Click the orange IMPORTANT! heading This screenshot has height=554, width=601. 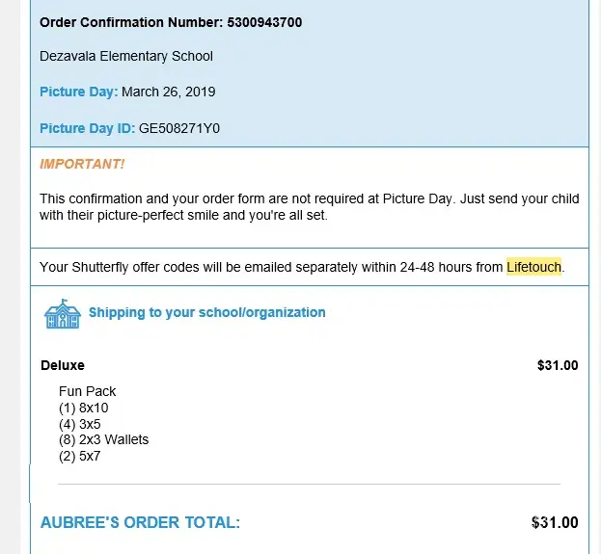82,164
